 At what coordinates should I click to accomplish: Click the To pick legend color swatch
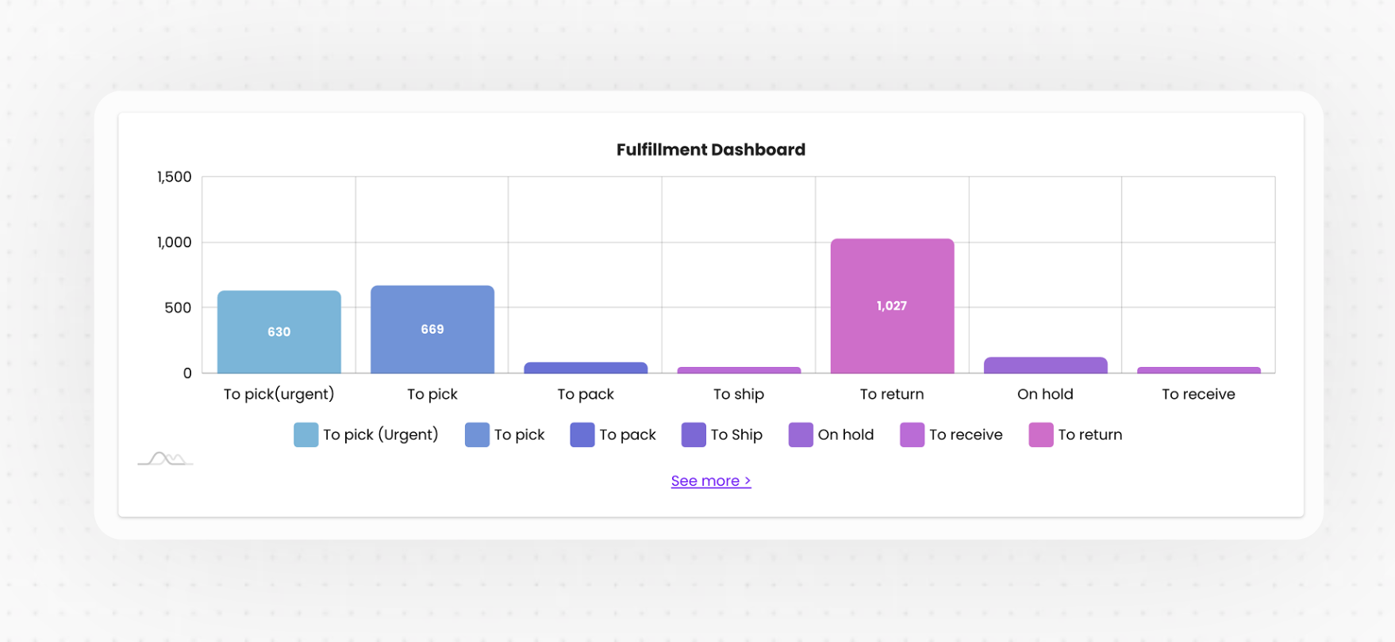click(x=477, y=435)
